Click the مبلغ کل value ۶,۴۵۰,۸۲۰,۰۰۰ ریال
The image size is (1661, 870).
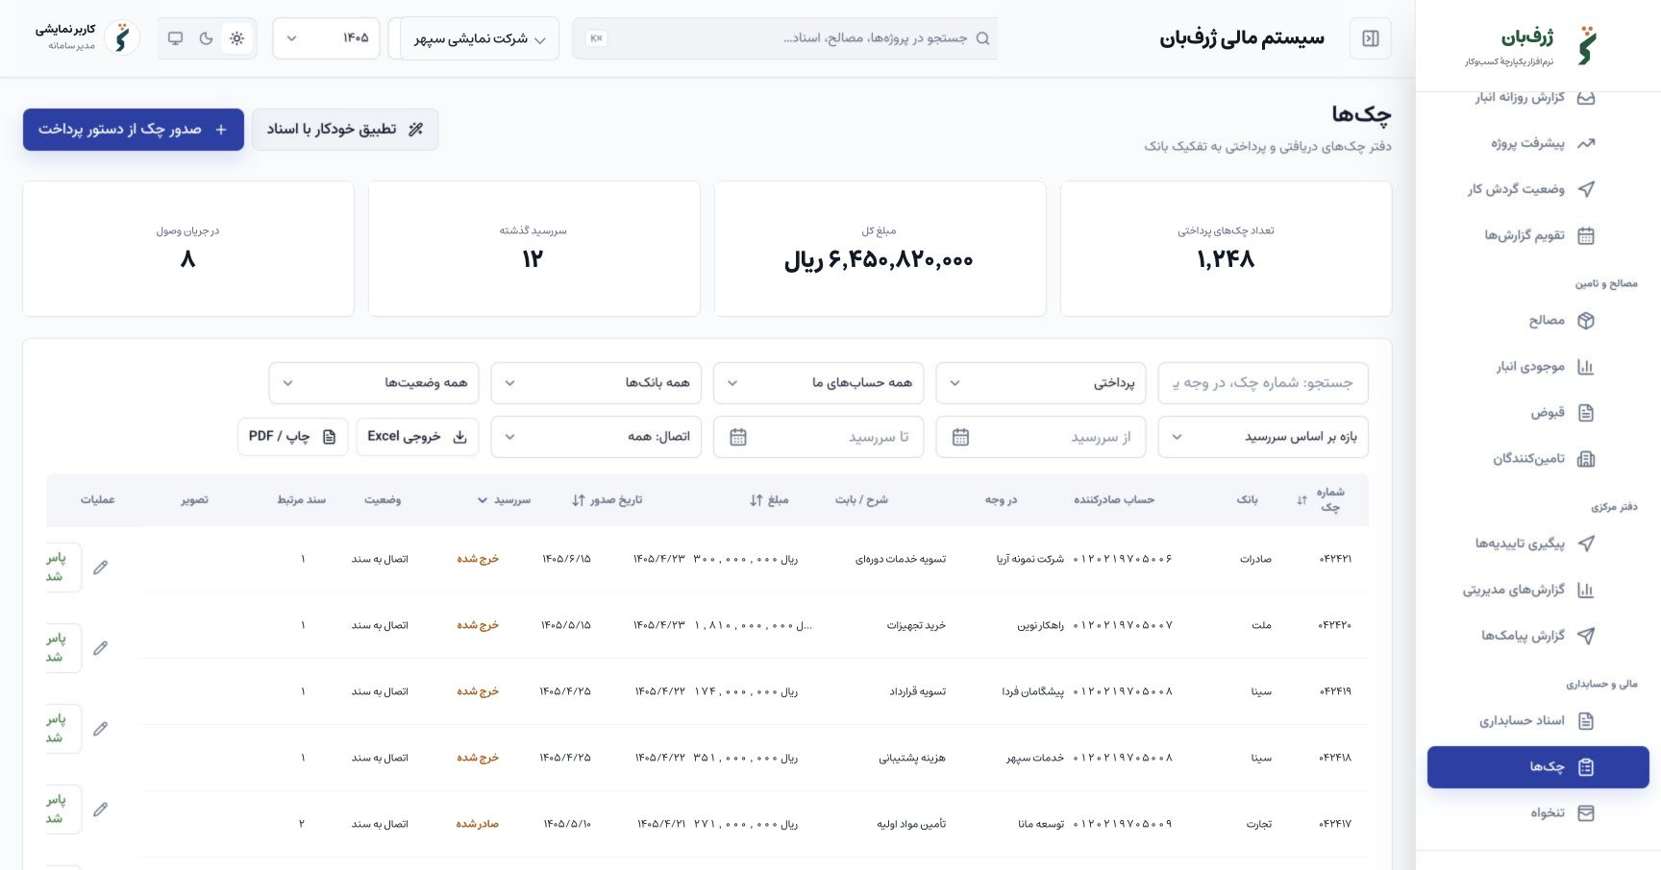tap(879, 260)
